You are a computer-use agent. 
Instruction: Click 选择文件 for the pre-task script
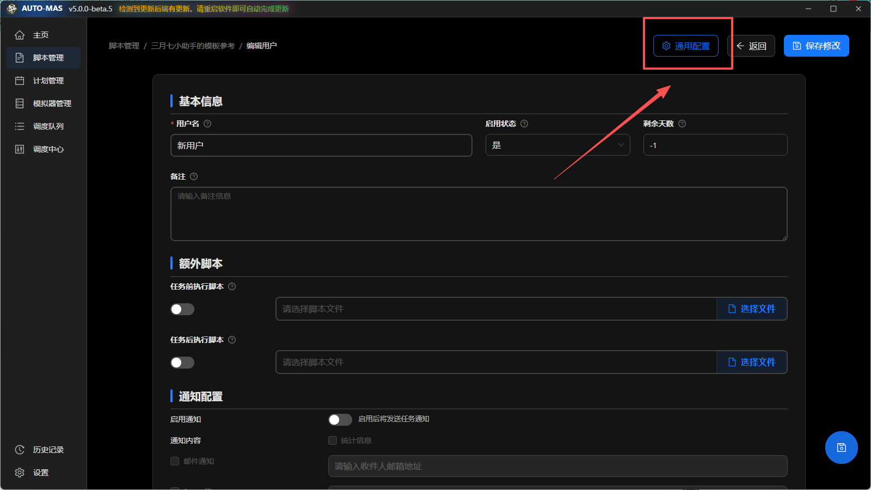(x=752, y=309)
